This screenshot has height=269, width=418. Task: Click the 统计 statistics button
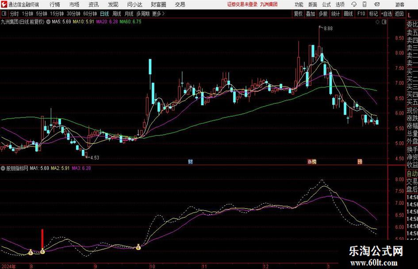(335, 14)
